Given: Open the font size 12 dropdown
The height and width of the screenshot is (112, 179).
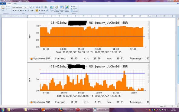Looking at the screenshot, I should (x=28, y=7).
